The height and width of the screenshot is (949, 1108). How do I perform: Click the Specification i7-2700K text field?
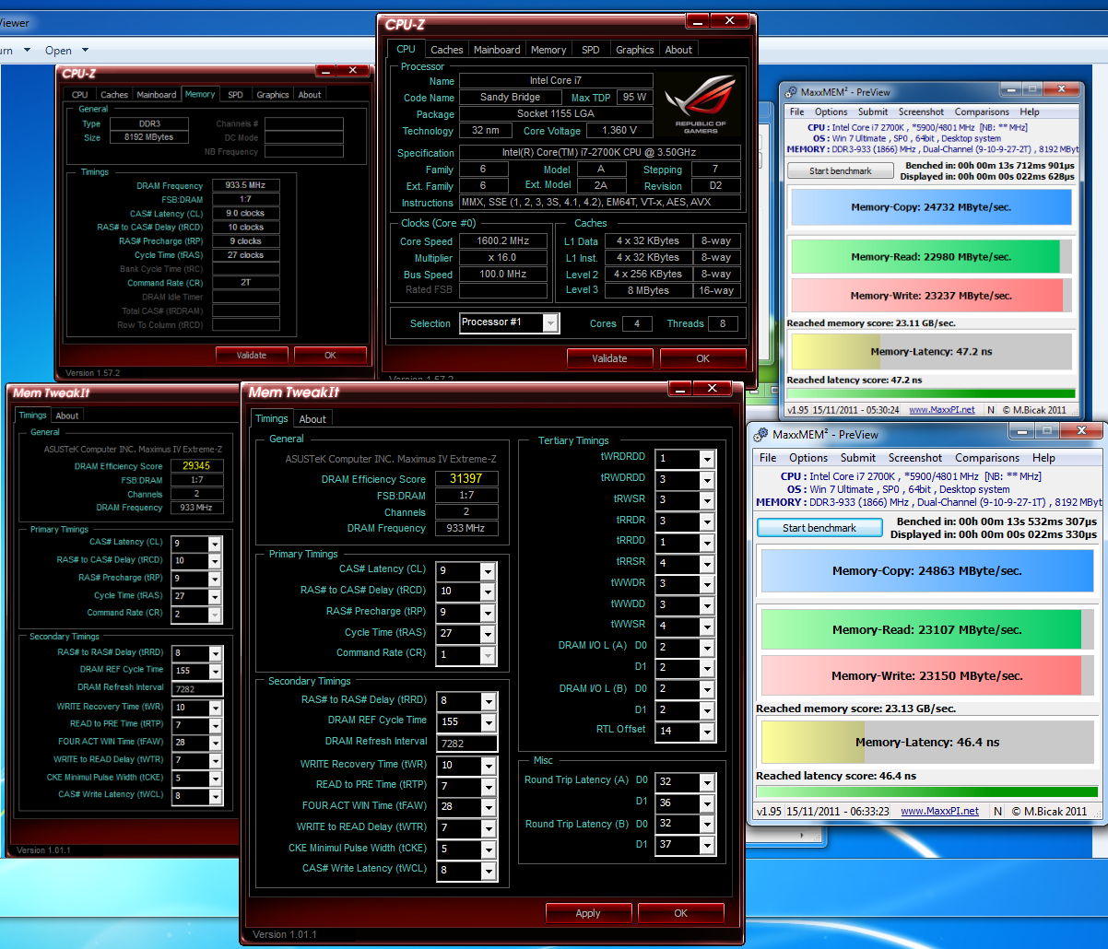[x=599, y=153]
